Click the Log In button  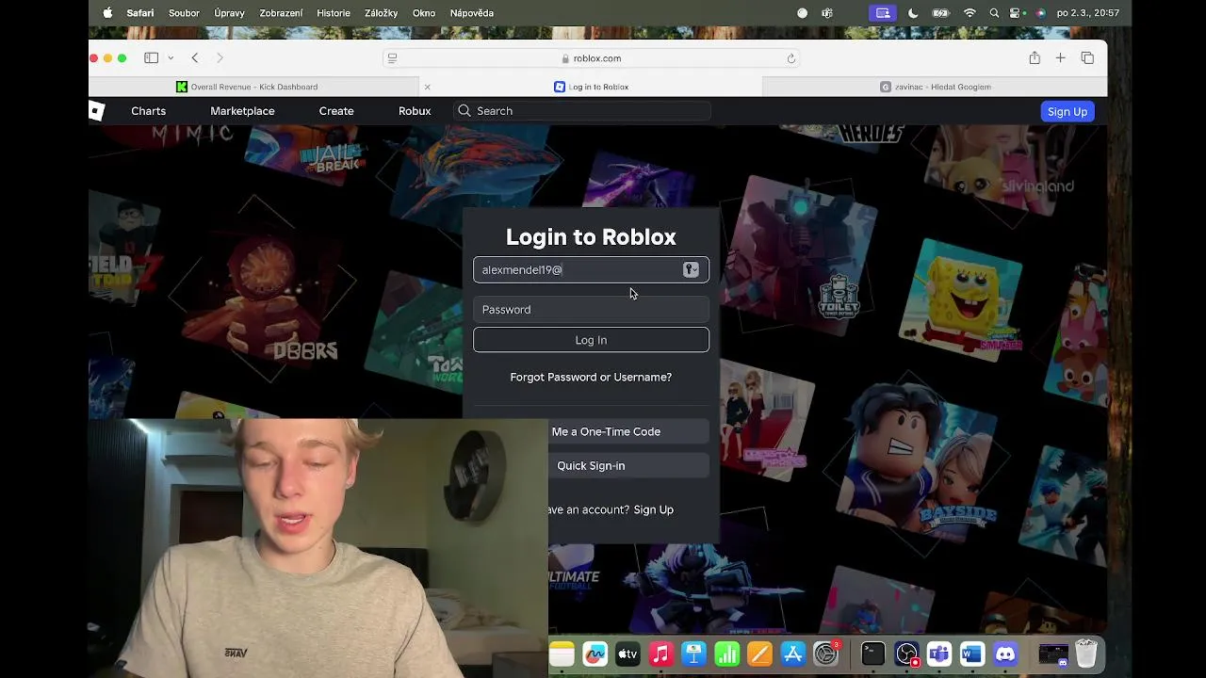click(591, 340)
